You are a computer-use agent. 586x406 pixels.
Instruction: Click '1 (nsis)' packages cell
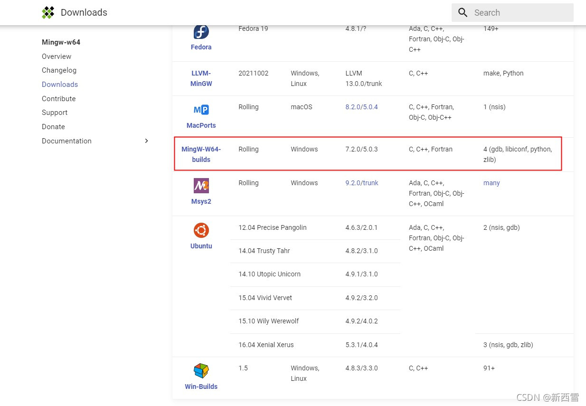(494, 107)
